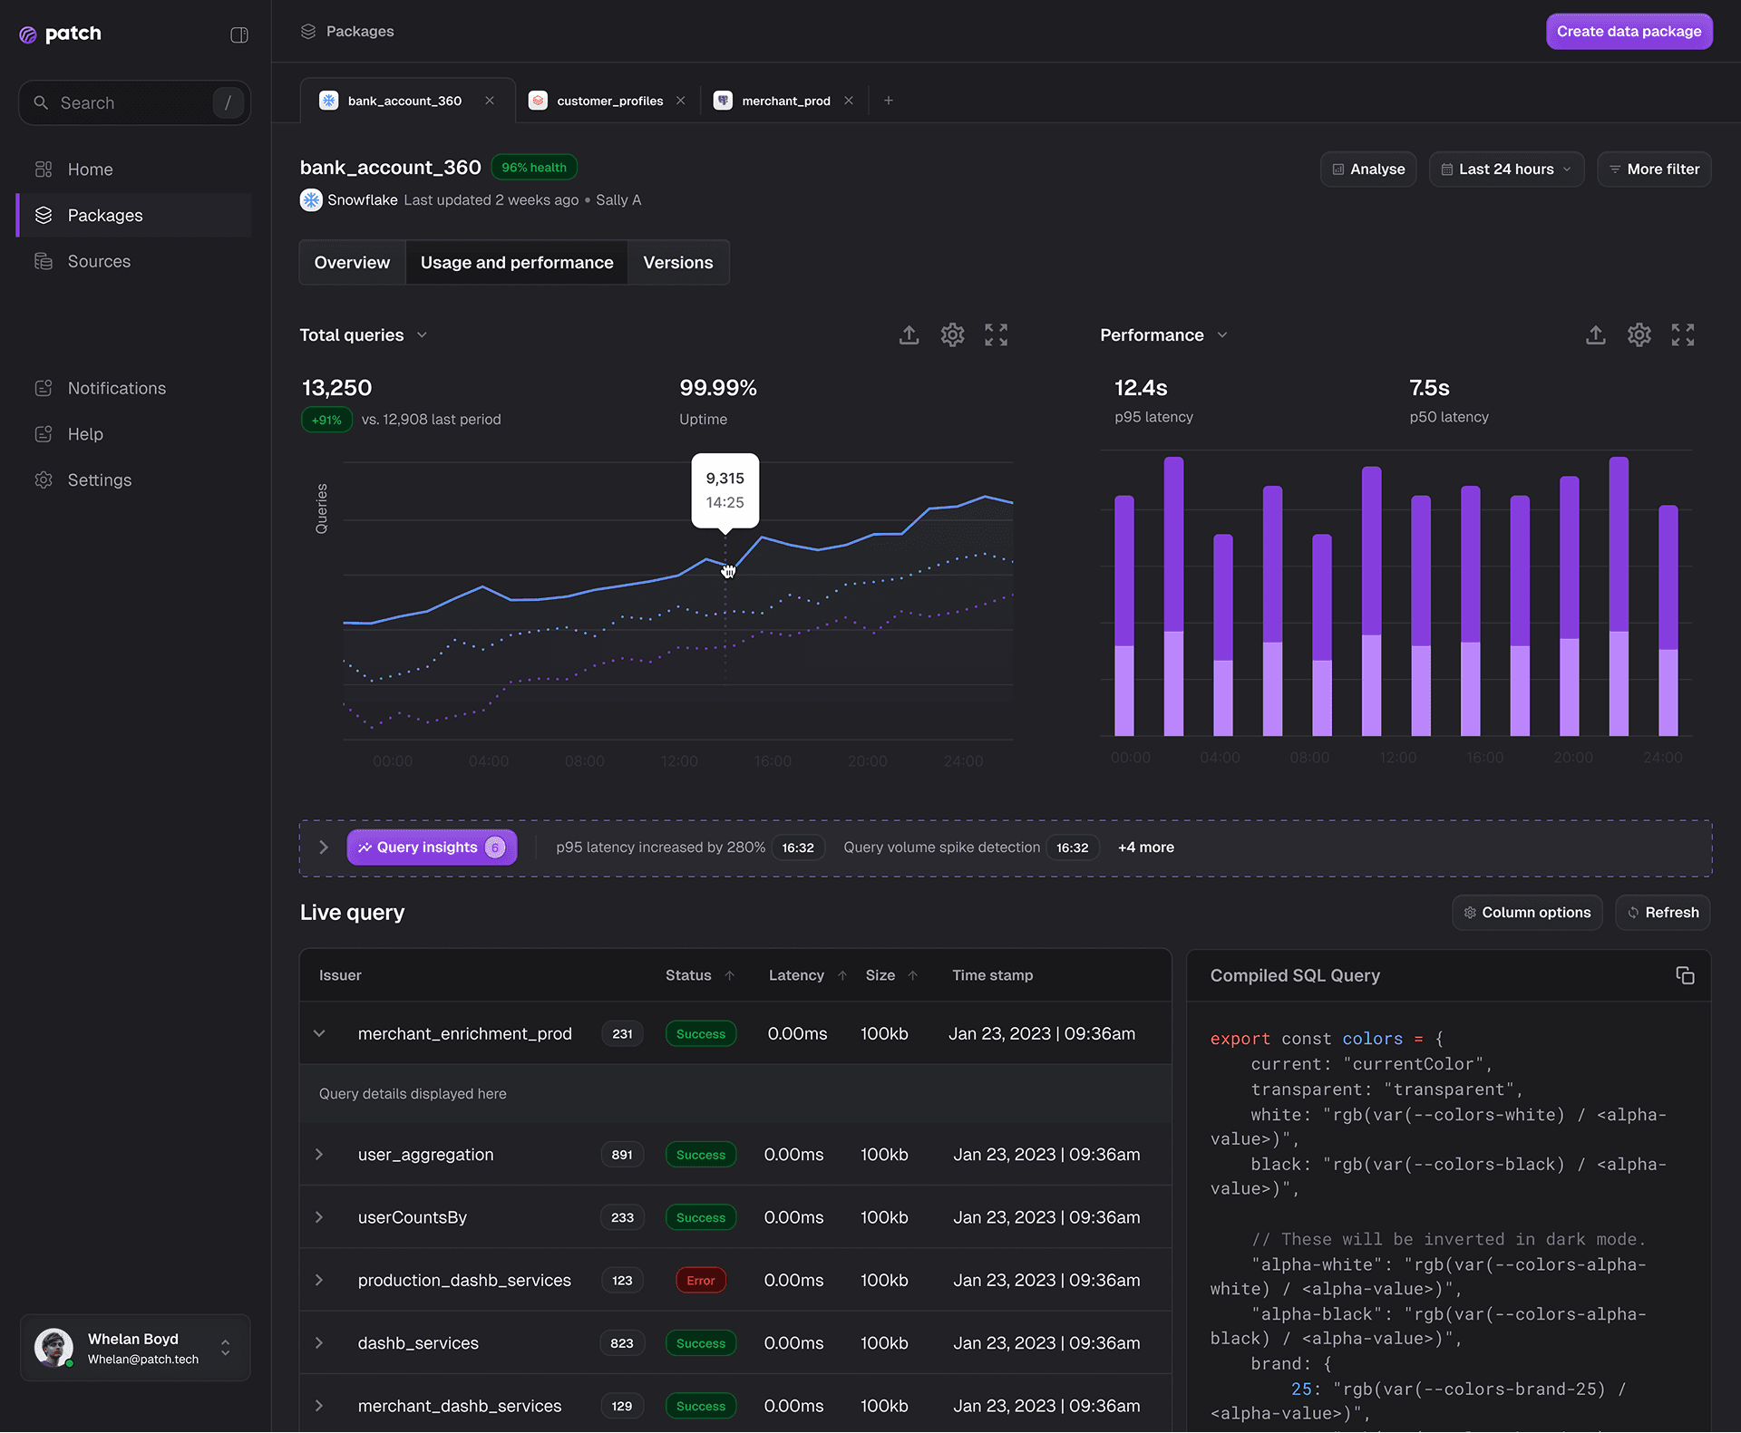Open the merchant_prod package tab
The height and width of the screenshot is (1433, 1741).
point(785,101)
